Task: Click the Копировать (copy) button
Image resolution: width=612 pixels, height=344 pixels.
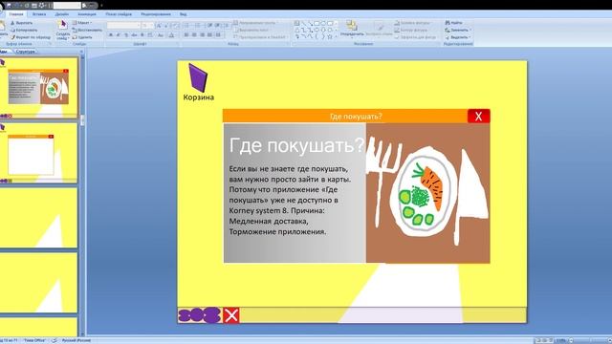Action: point(24,30)
